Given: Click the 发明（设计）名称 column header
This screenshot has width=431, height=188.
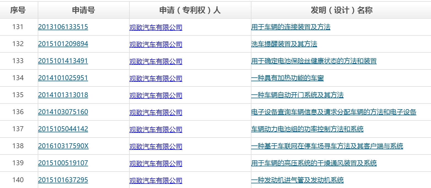Looking at the screenshot, I should pyautogui.click(x=341, y=10).
